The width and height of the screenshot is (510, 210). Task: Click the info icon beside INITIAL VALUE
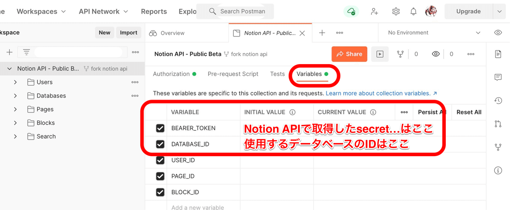(x=292, y=112)
